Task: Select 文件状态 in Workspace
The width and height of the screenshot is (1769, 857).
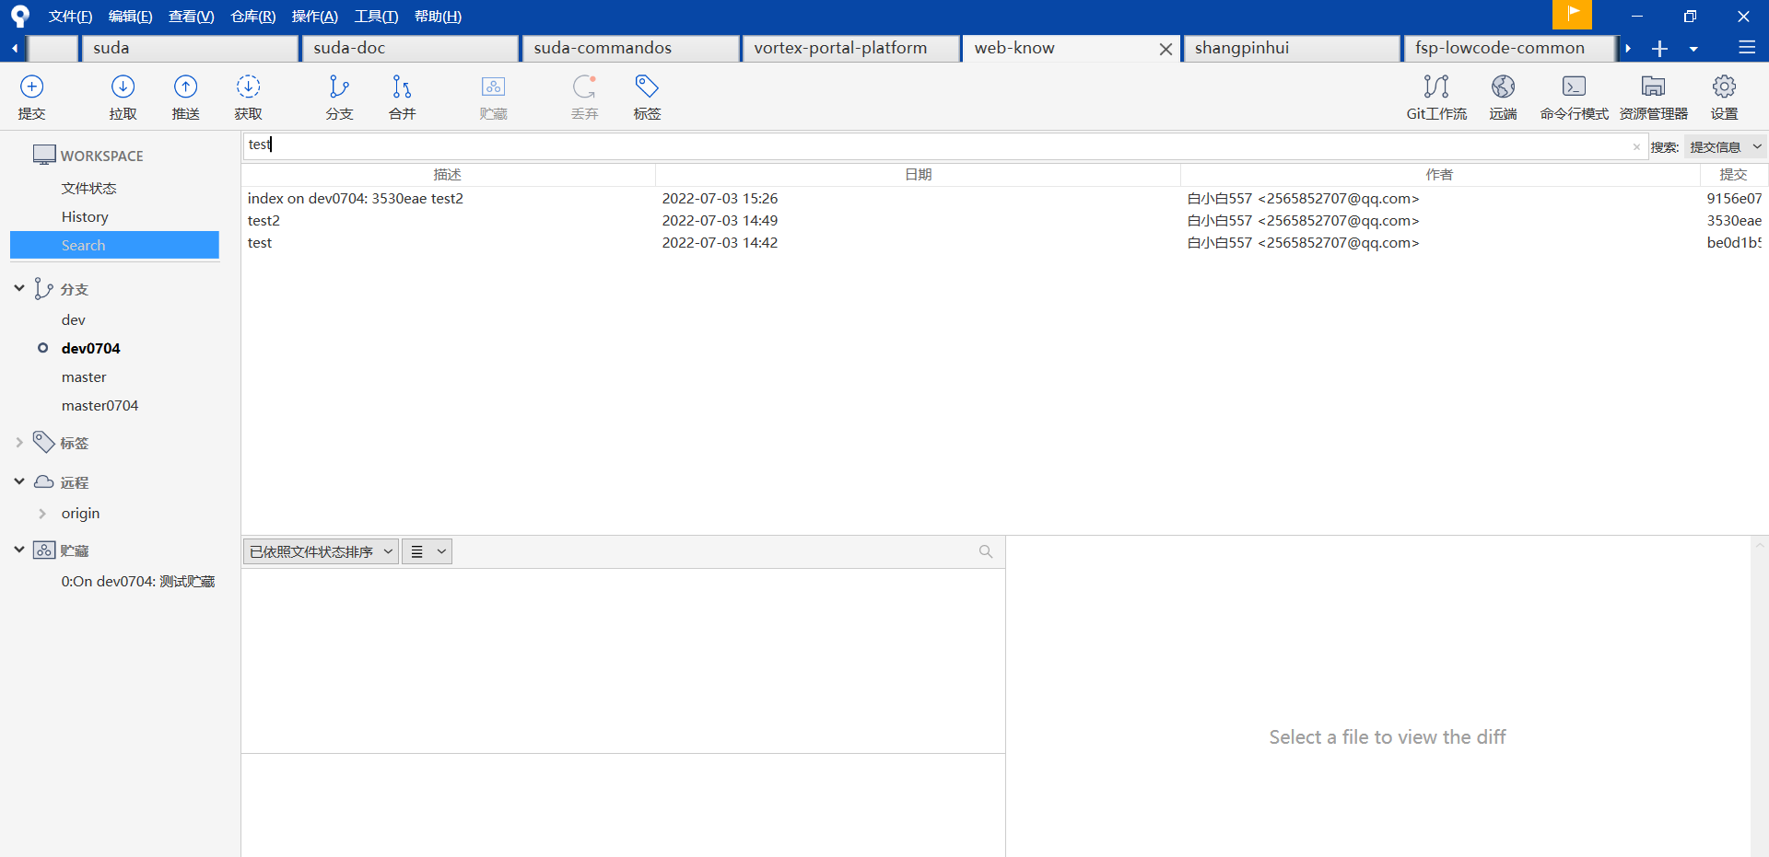Action: click(x=88, y=188)
